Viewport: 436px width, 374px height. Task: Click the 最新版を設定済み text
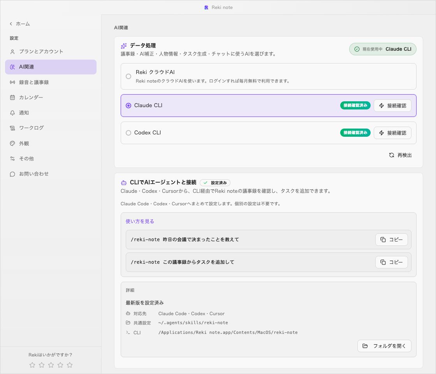[x=144, y=303]
